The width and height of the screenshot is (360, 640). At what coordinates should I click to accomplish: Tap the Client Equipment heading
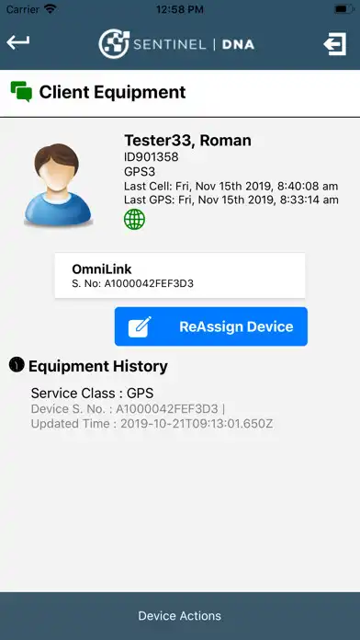click(x=112, y=92)
